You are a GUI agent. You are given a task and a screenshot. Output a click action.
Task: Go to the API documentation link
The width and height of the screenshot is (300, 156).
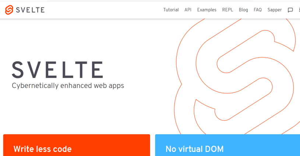(x=188, y=10)
